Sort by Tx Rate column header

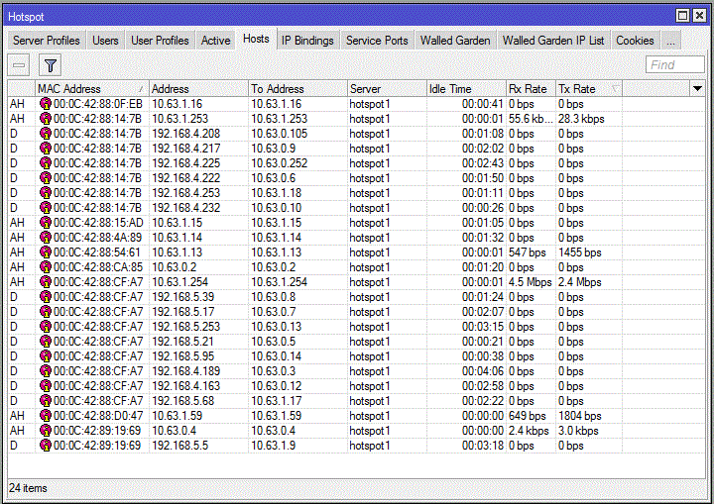[589, 89]
